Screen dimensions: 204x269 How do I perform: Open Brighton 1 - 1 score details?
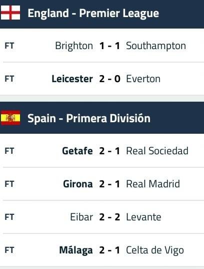tap(109, 46)
